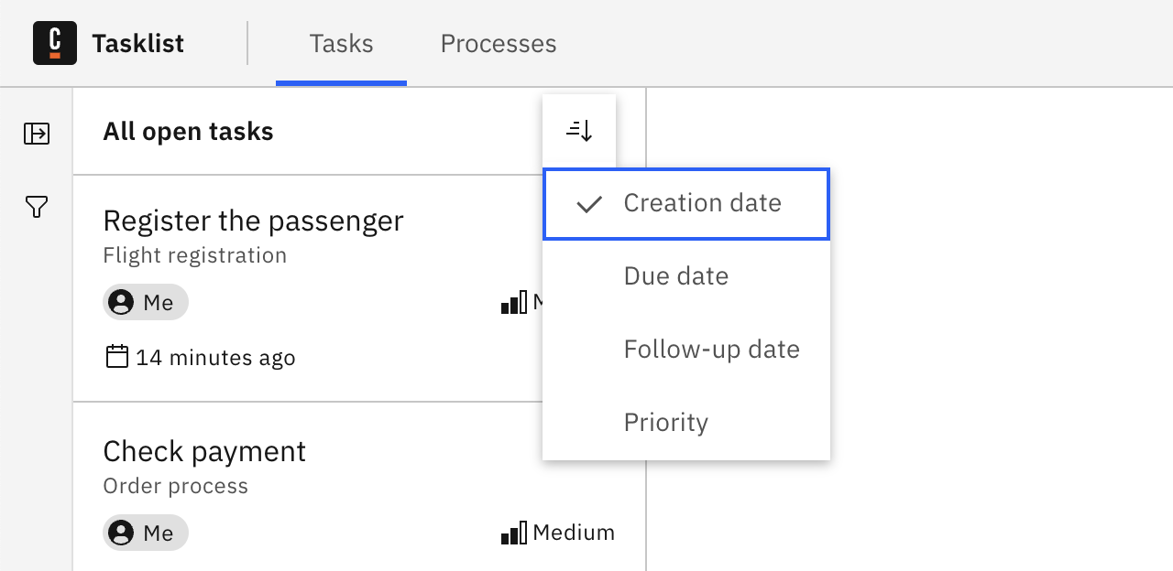Open the Check payment task

(204, 451)
